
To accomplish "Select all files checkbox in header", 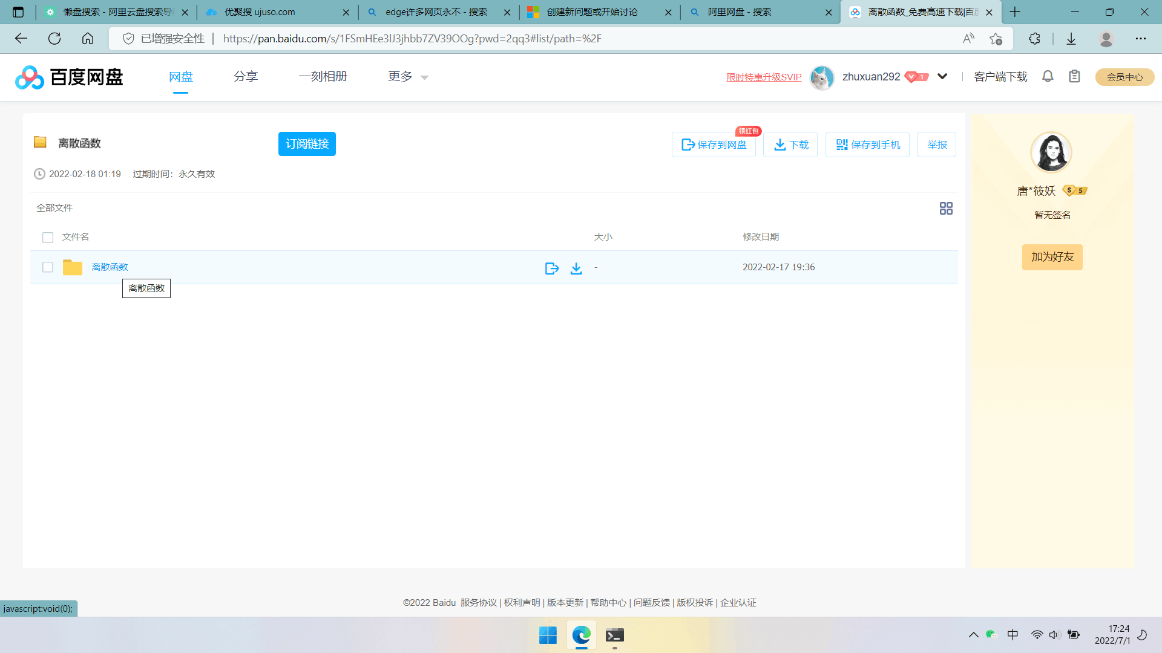I will [48, 238].
